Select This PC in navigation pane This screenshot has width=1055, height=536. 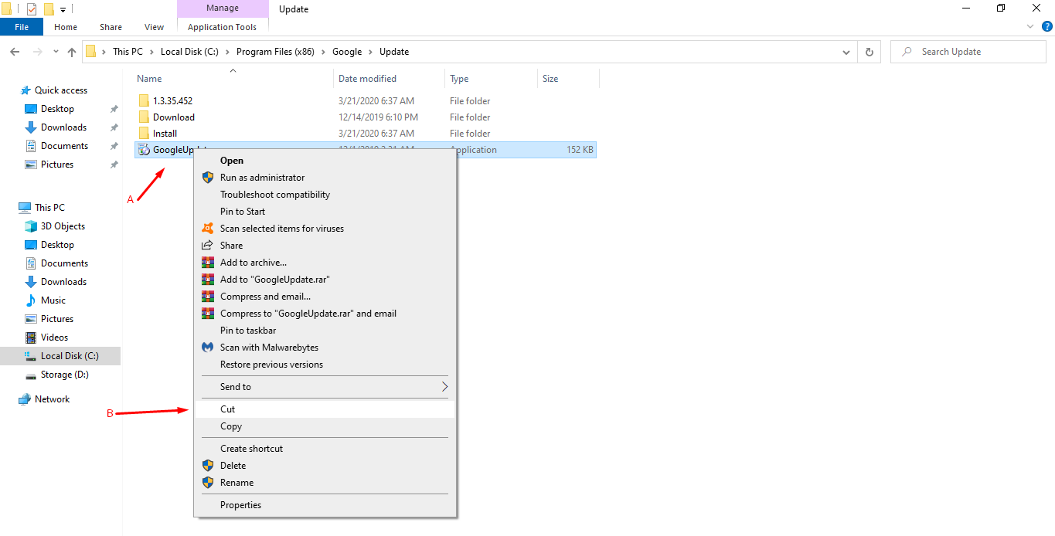(49, 208)
